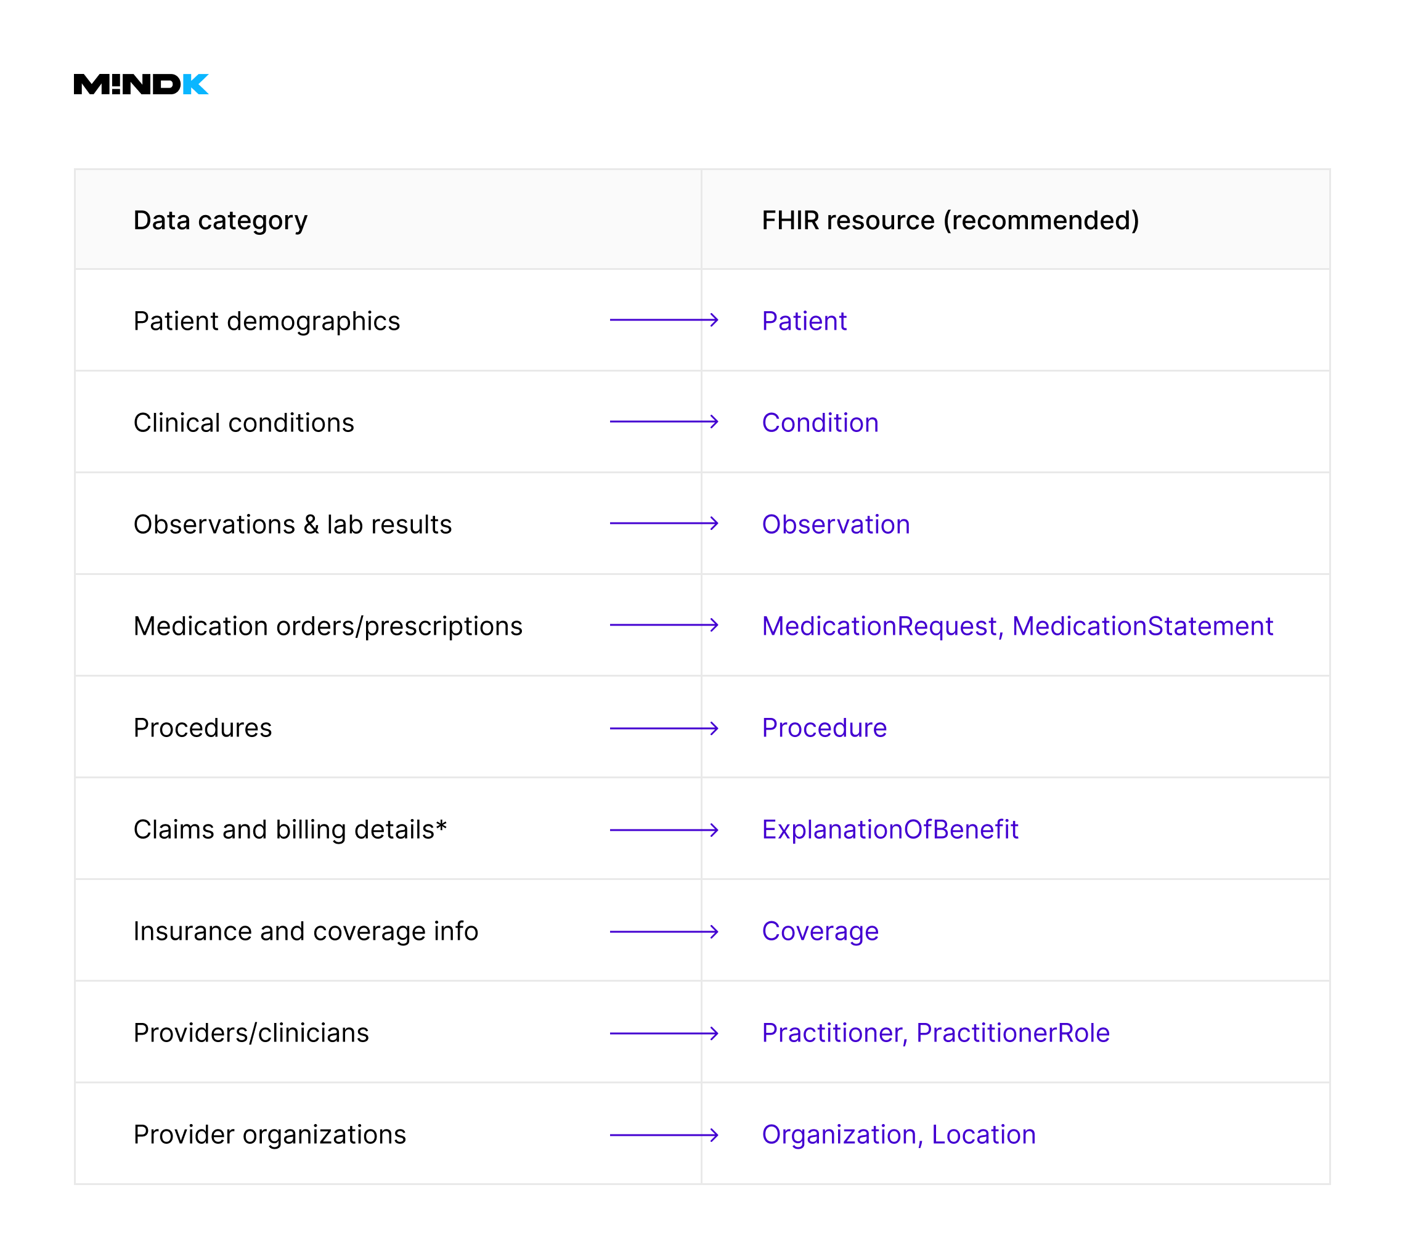Click the arrow beside Clinical conditions
Screen dimensions: 1405x1259
[x=664, y=422]
